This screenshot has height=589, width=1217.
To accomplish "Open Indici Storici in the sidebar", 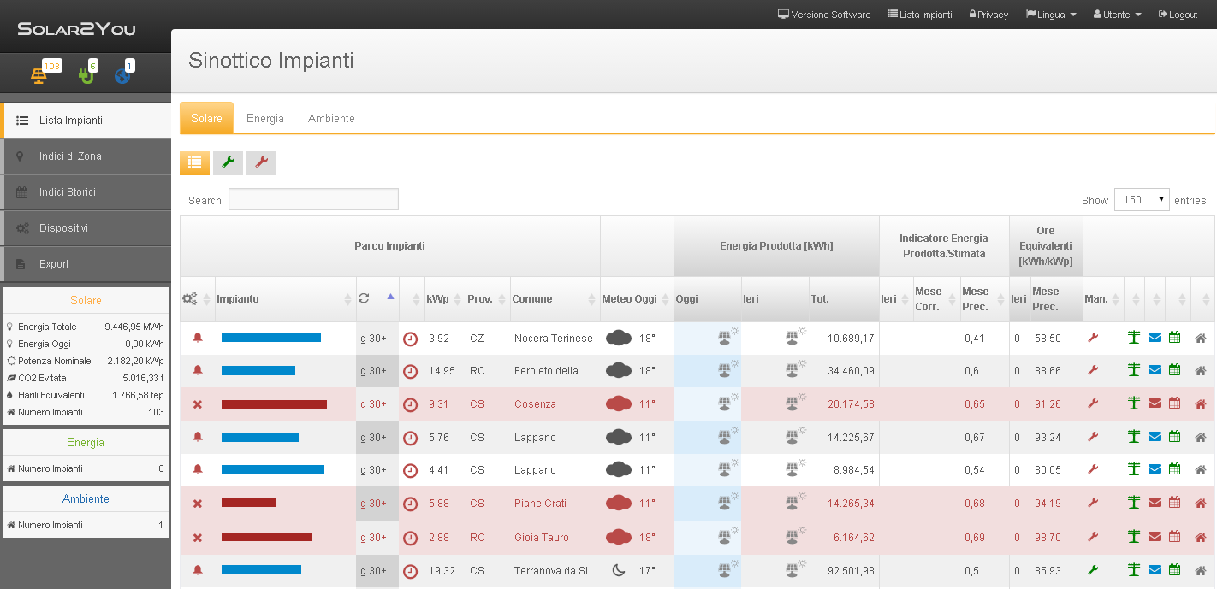I will [x=86, y=192].
